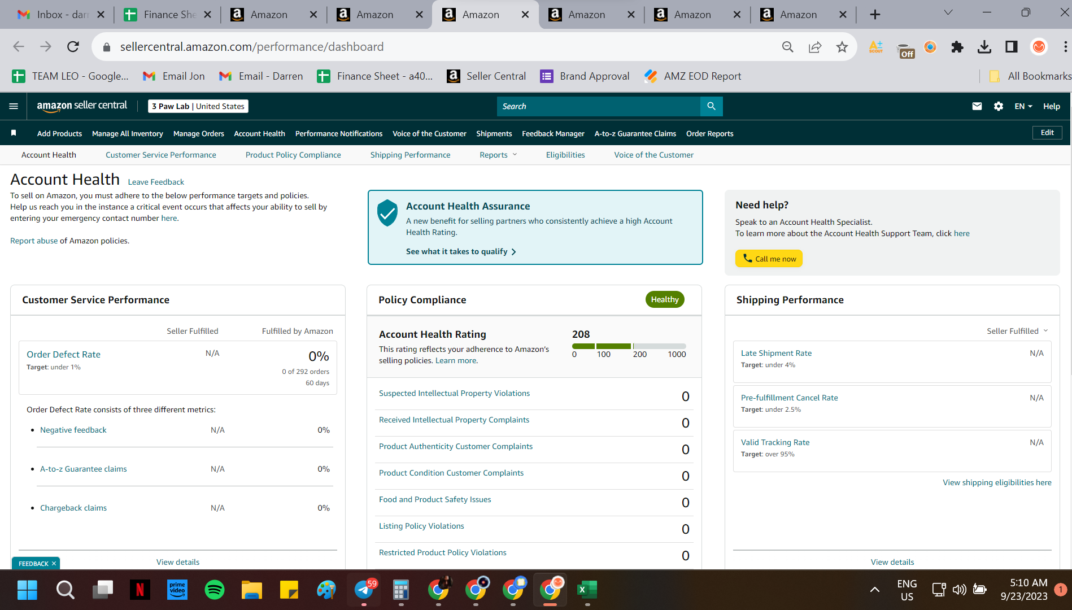Open Manage All Inventory menu item
The image size is (1072, 610).
[x=128, y=133]
